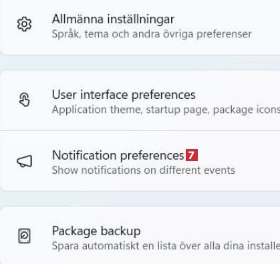
Task: Click the word 'preferenser' in the first subtitle
Action: pyautogui.click(x=224, y=35)
